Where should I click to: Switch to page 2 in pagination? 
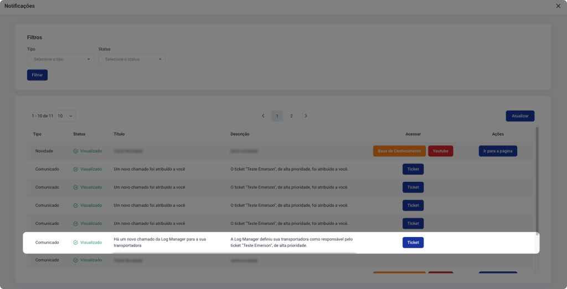click(x=291, y=116)
